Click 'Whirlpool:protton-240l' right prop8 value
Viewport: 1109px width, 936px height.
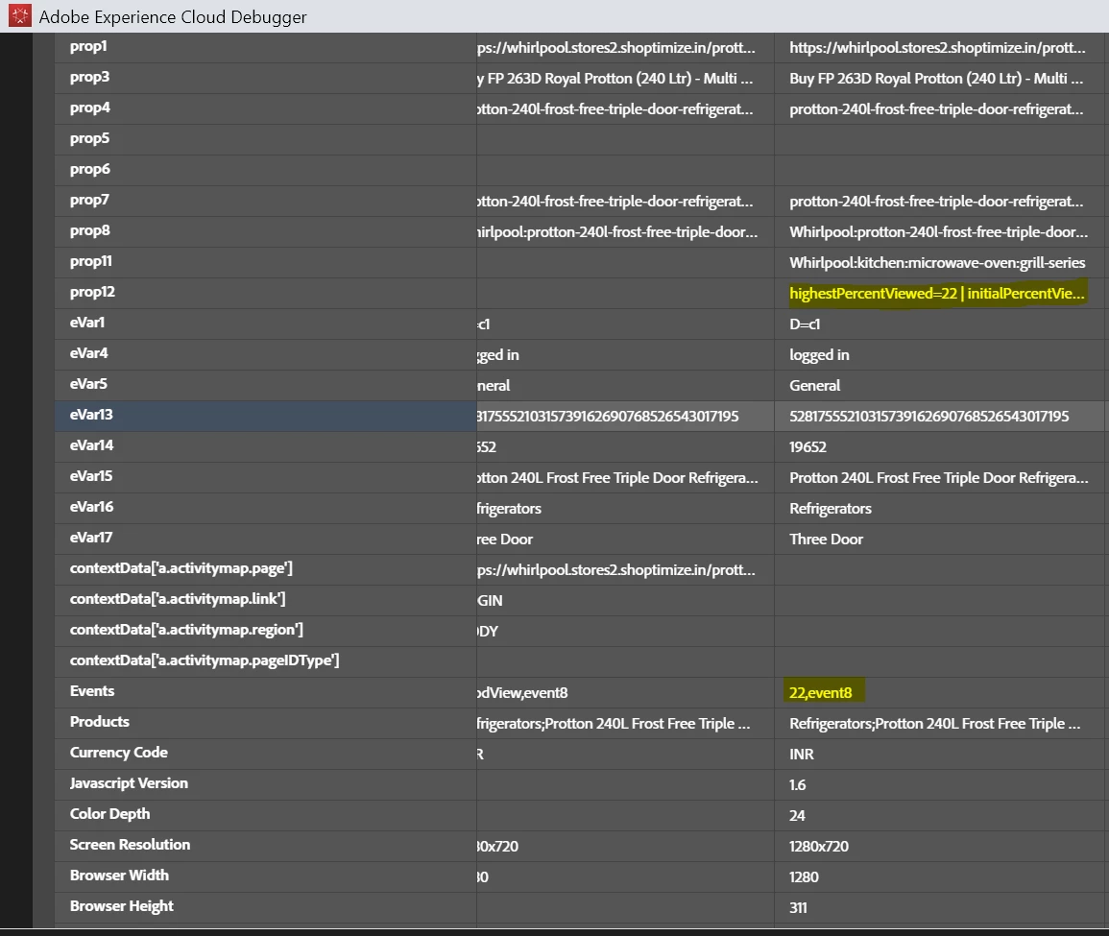coord(938,232)
